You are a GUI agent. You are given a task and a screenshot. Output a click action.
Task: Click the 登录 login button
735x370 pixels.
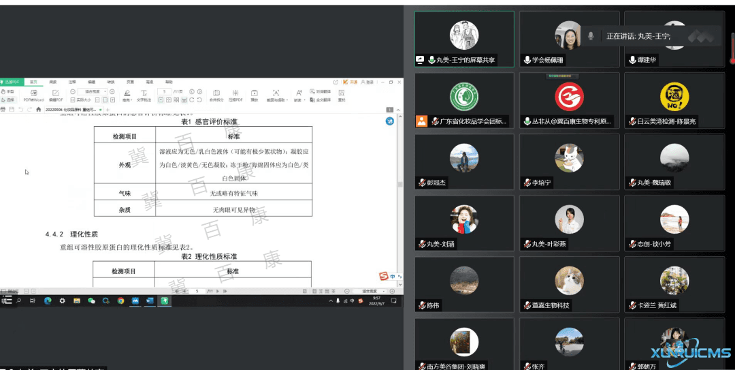point(368,82)
